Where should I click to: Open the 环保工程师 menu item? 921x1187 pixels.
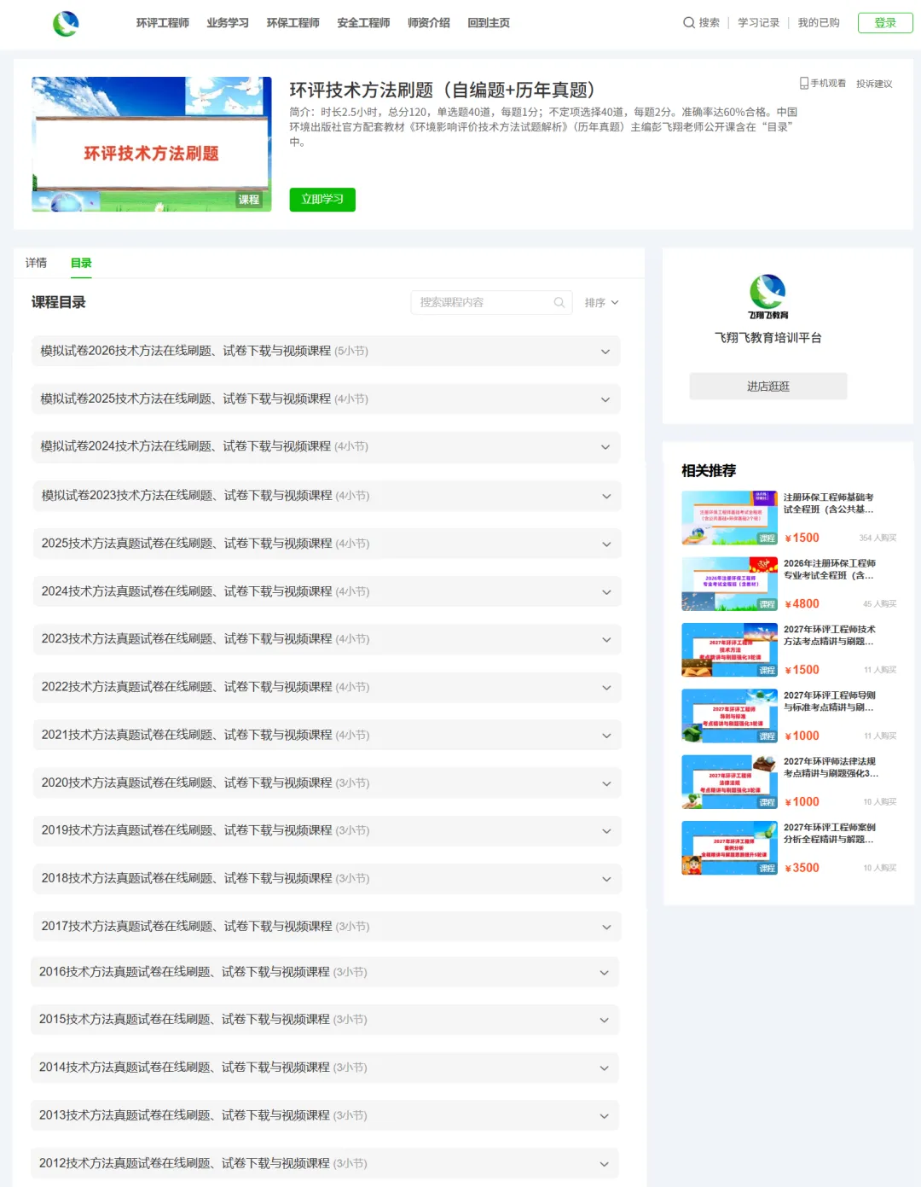click(x=293, y=23)
